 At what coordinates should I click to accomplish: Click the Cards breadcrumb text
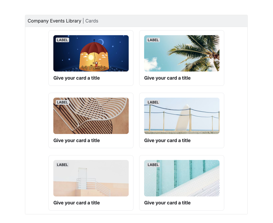pyautogui.click(x=92, y=21)
